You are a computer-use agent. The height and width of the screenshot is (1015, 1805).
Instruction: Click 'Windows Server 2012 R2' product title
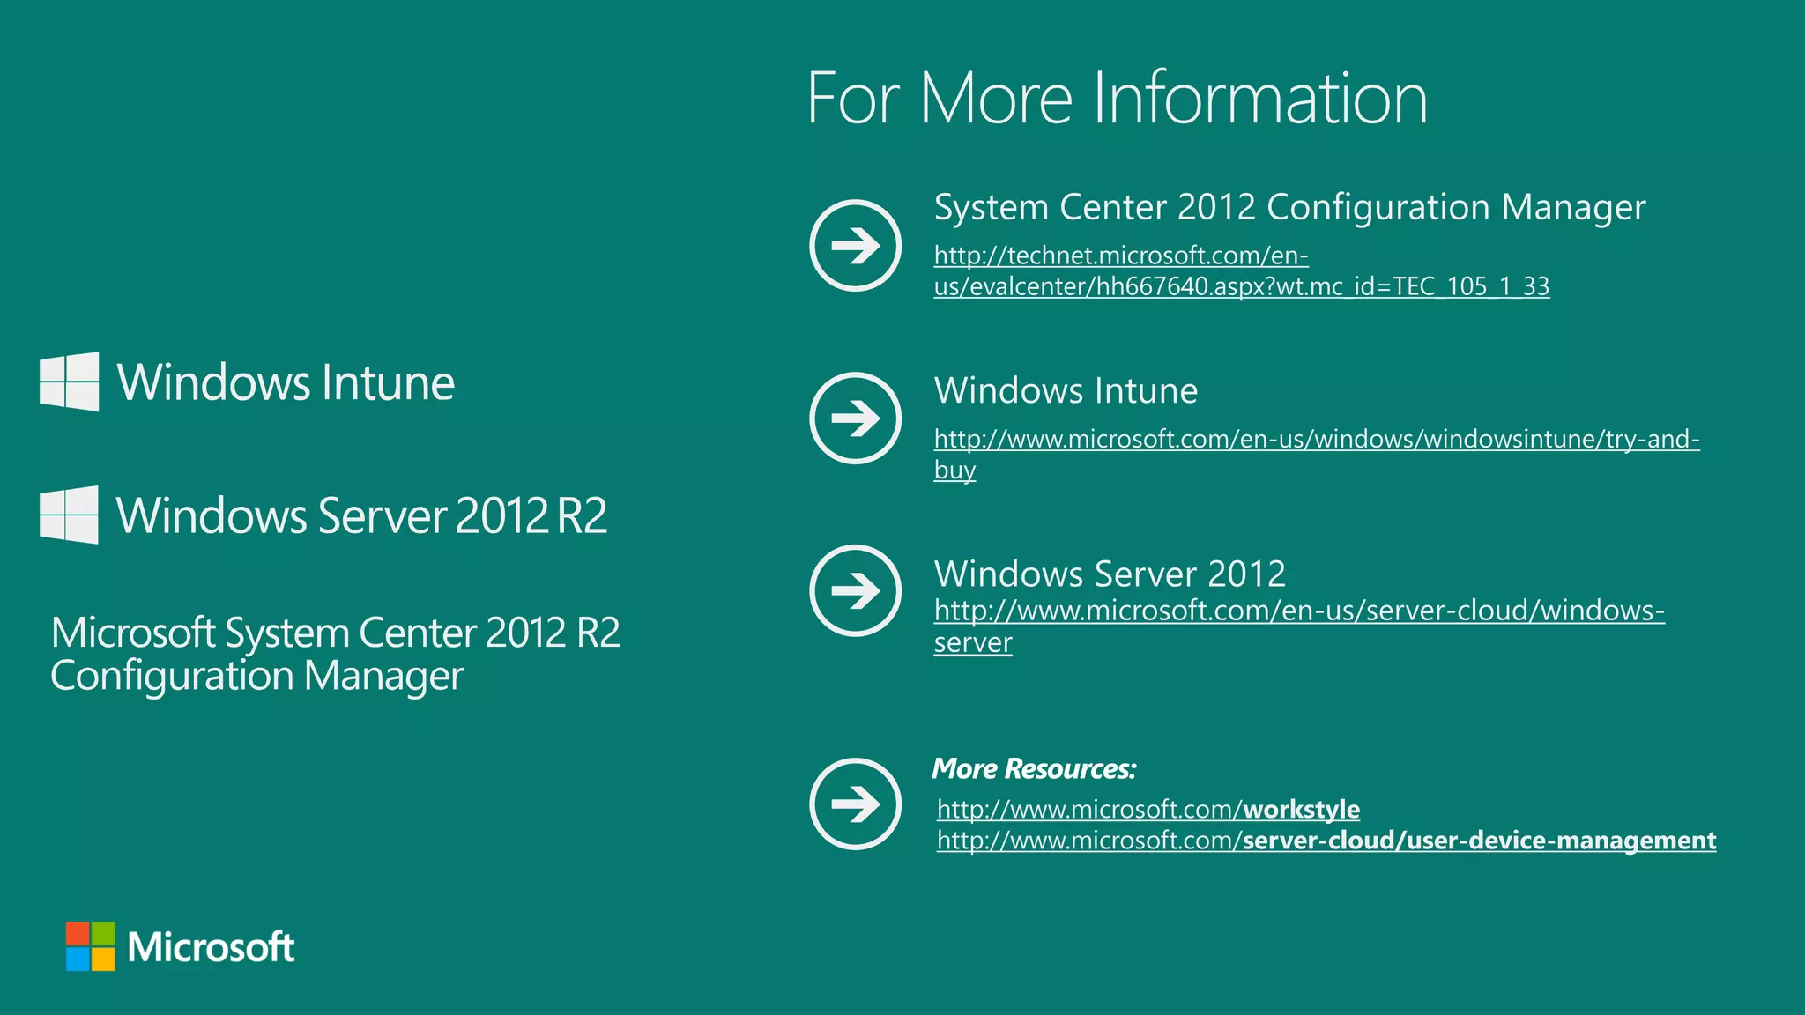coord(362,515)
